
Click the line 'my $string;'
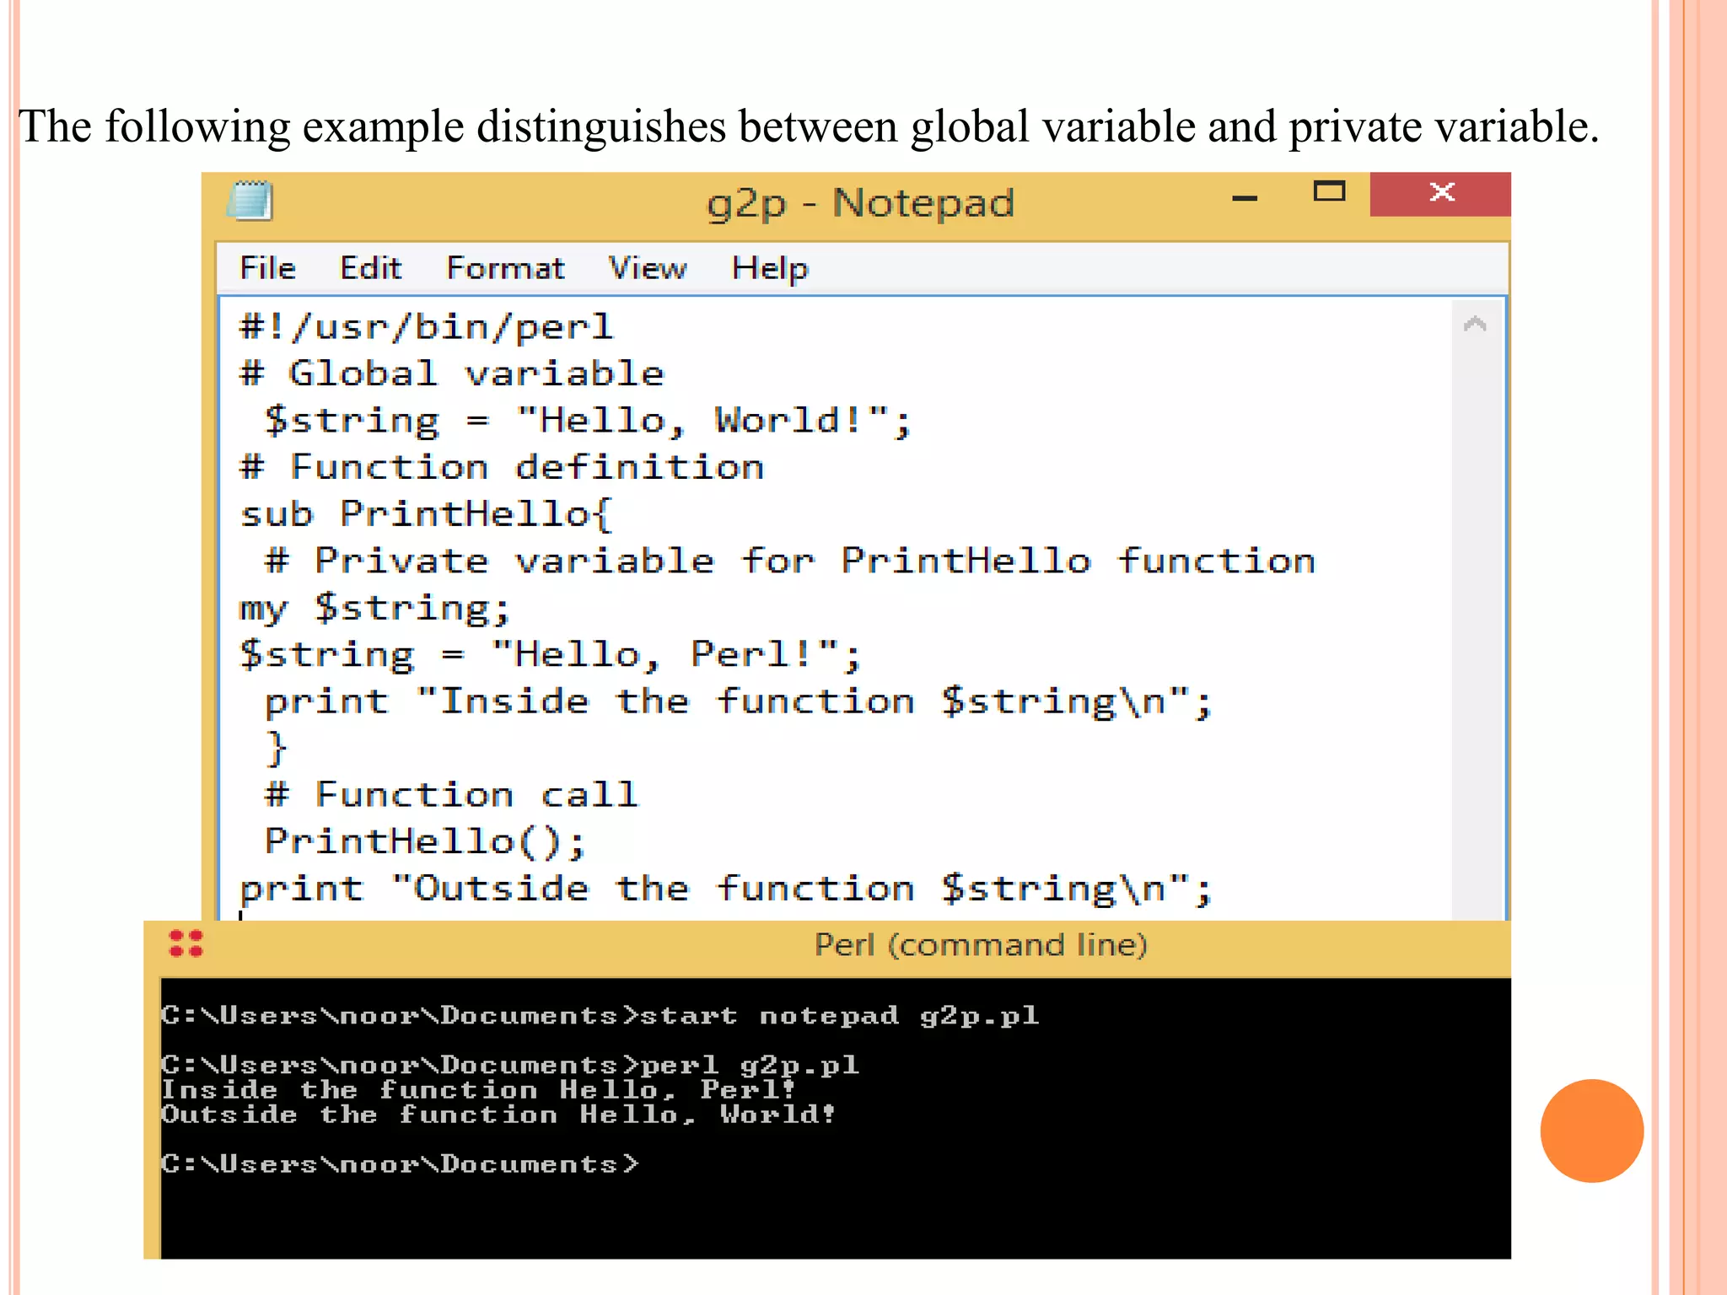coord(375,609)
